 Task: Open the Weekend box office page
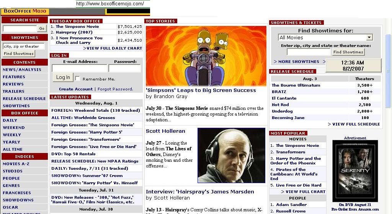pyautogui.click(x=14, y=127)
